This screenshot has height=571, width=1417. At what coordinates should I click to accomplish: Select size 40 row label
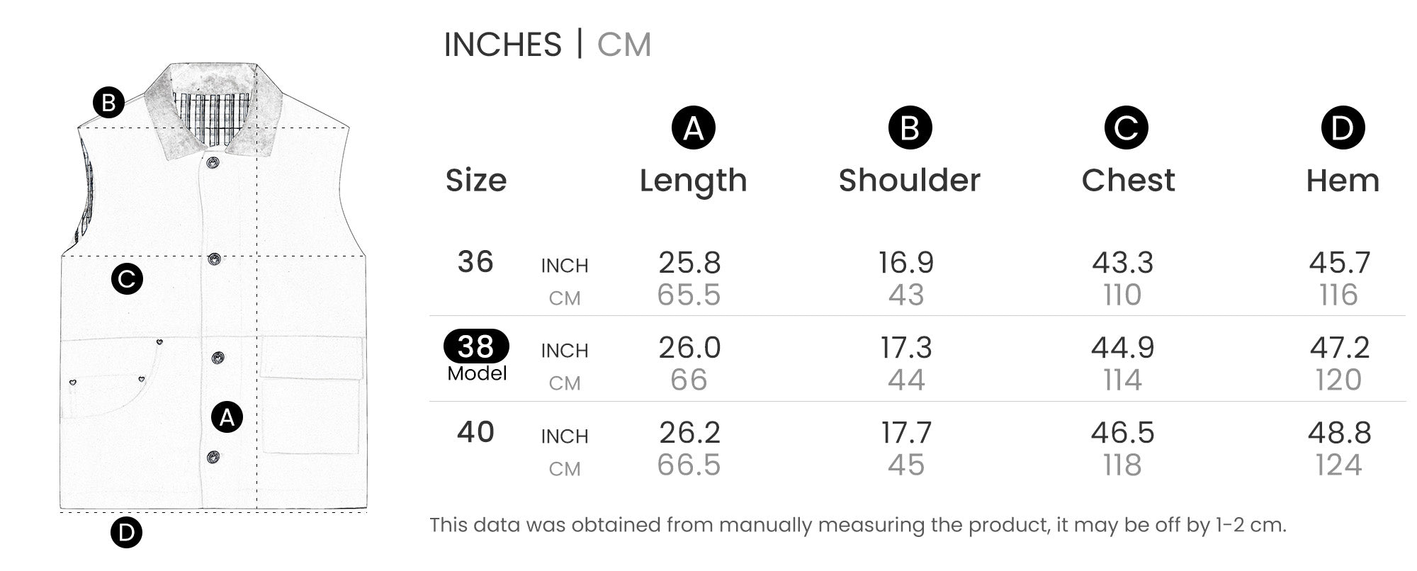click(x=475, y=432)
